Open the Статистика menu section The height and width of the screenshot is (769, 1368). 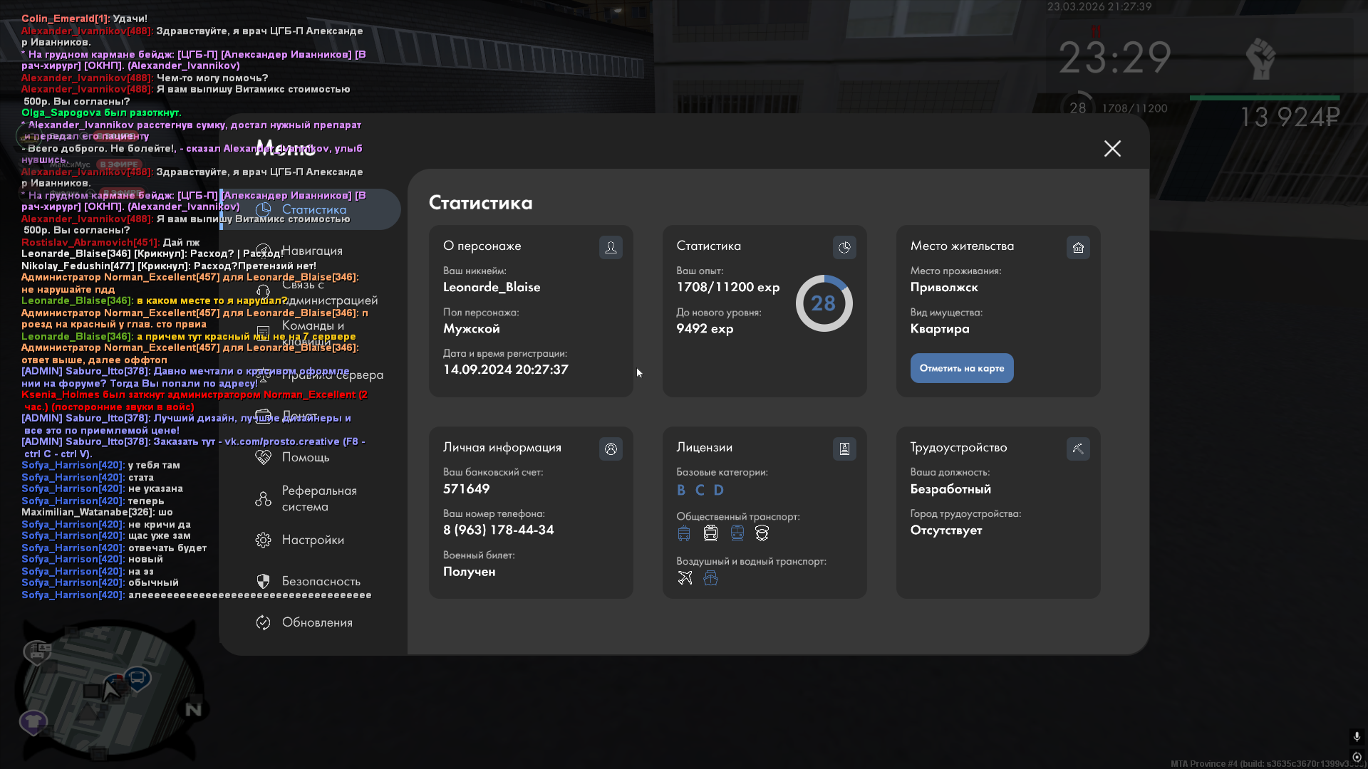[313, 209]
